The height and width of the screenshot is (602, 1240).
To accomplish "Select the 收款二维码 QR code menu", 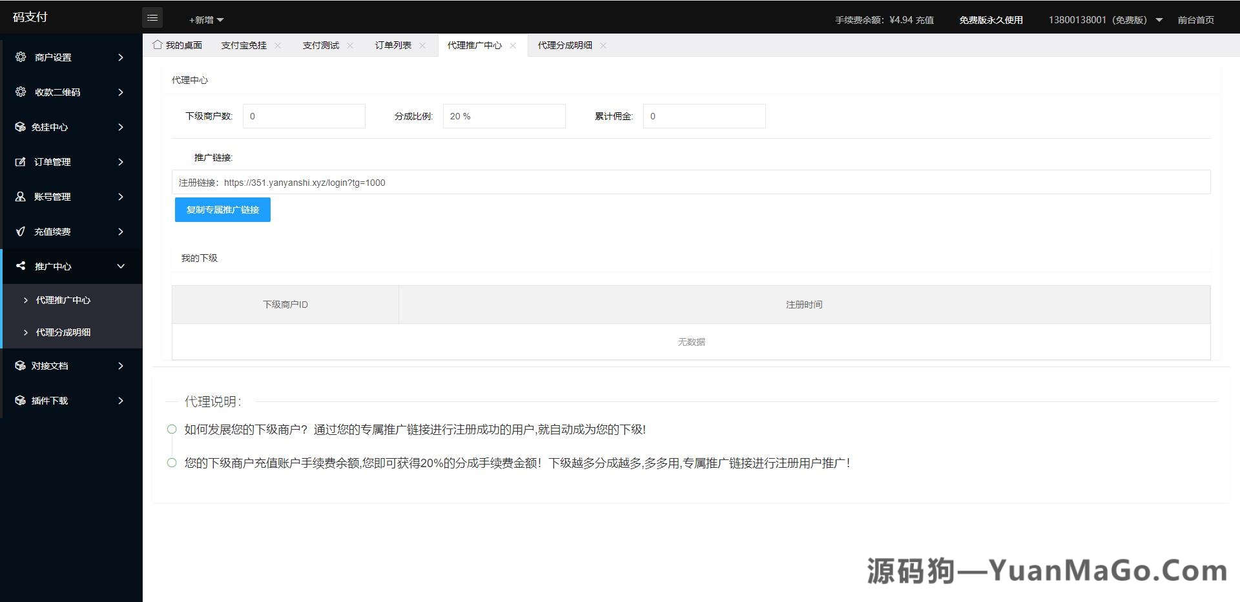I will pyautogui.click(x=57, y=92).
